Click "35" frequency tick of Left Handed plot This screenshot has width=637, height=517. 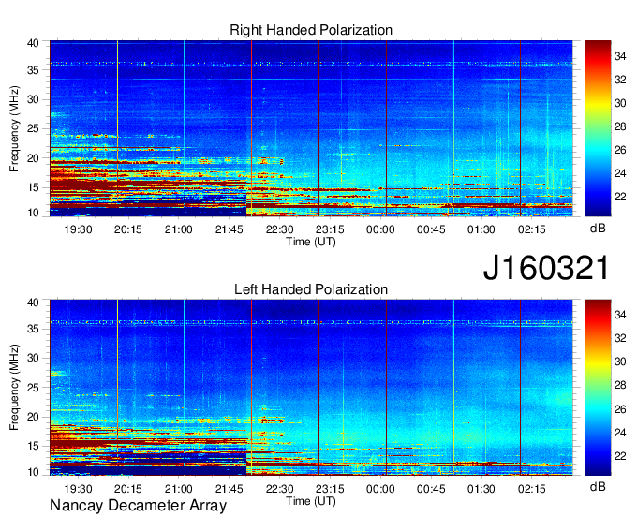click(x=33, y=329)
